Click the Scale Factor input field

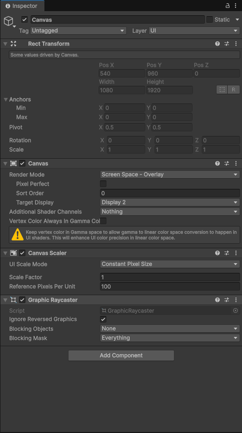[170, 277]
